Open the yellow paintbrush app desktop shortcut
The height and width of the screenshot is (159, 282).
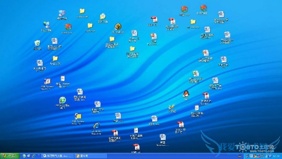(172, 106)
